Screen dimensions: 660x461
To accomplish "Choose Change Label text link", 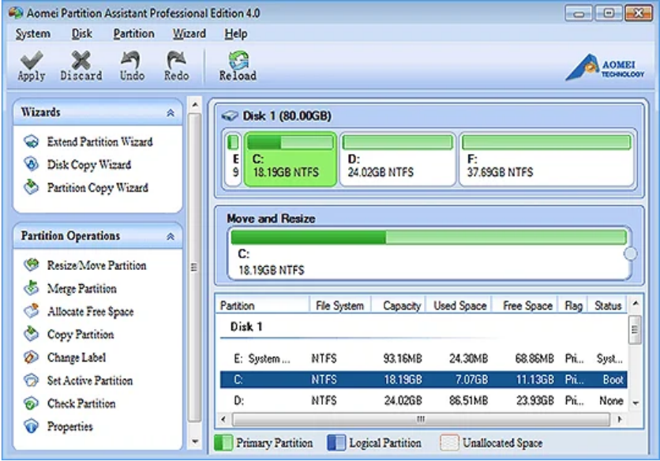I will tap(77, 358).
